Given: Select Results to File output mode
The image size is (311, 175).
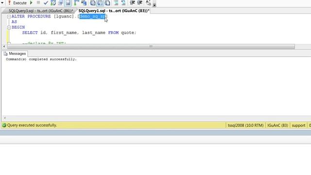Looking at the screenshot, I should [107, 3].
